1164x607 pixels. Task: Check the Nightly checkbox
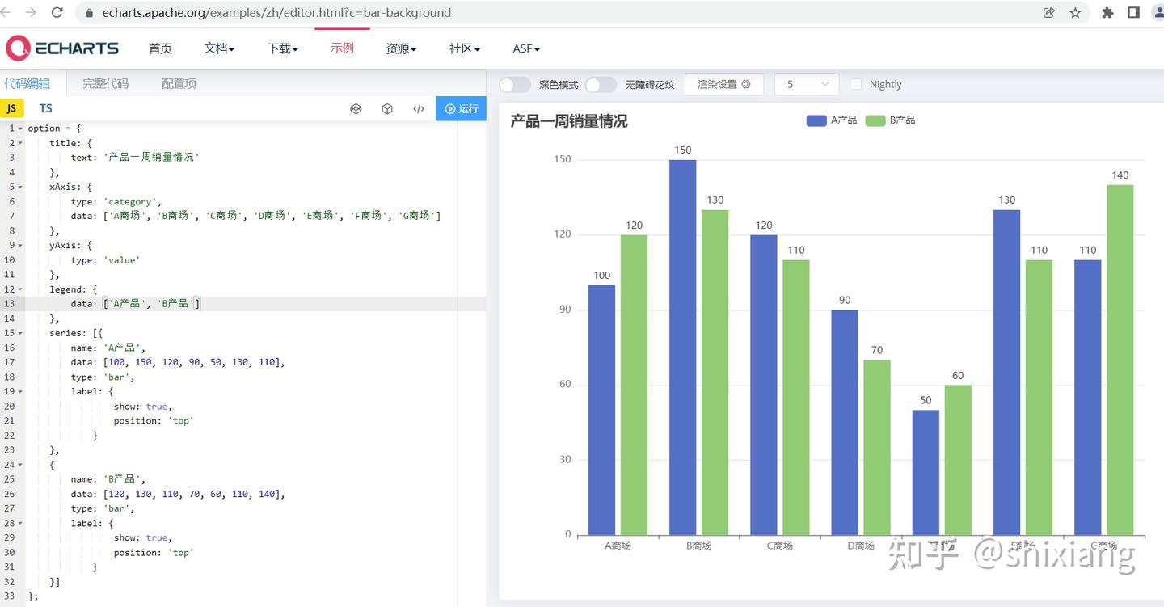(x=855, y=84)
